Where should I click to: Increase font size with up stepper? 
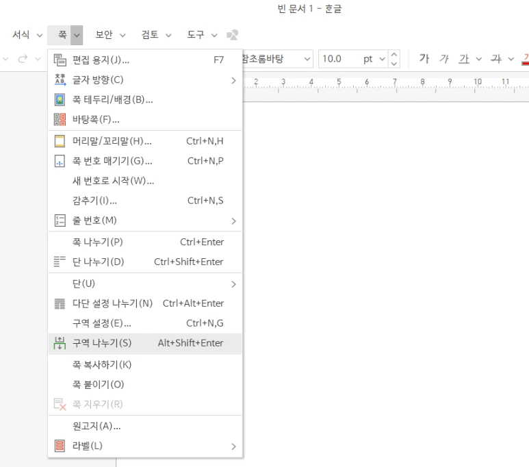coord(394,55)
